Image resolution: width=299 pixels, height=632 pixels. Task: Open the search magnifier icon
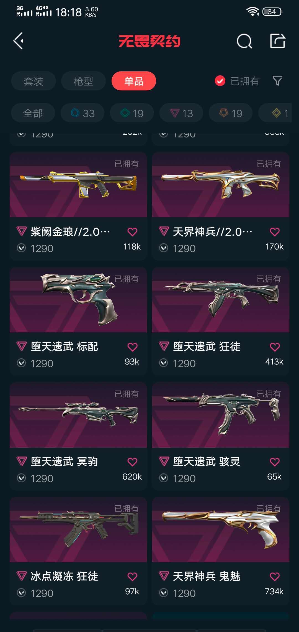click(x=244, y=41)
